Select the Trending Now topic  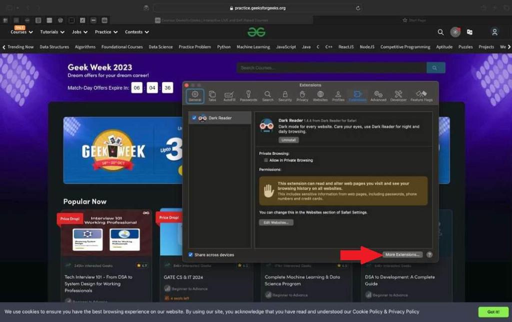tap(20, 47)
